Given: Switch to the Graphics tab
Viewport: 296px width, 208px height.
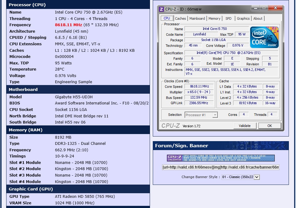Looking at the screenshot, I should tap(243, 18).
